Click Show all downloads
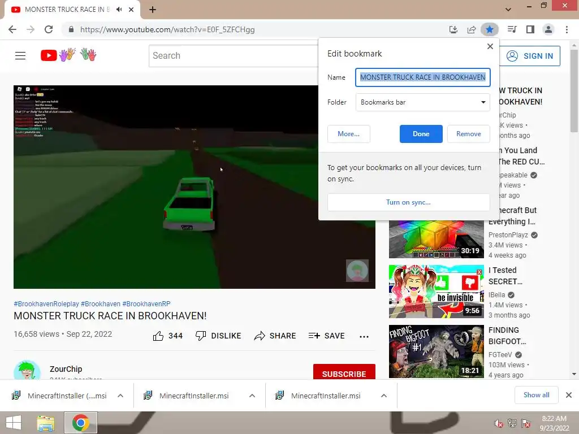 tap(536, 395)
